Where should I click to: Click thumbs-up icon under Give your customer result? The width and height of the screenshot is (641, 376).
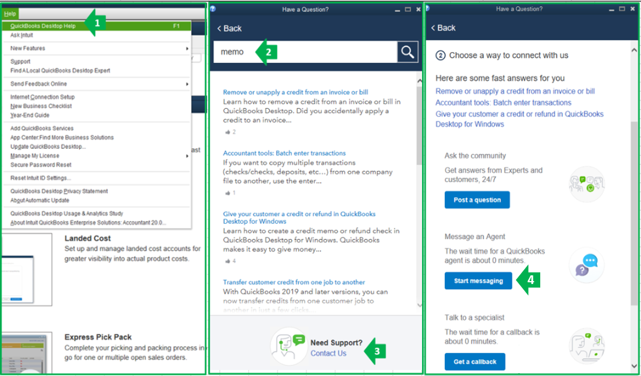pyautogui.click(x=228, y=261)
